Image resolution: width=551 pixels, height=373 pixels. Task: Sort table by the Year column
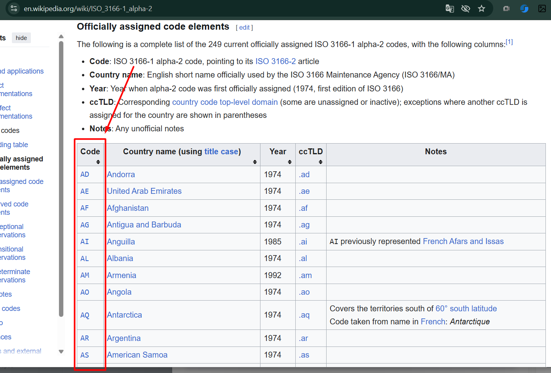coord(289,162)
